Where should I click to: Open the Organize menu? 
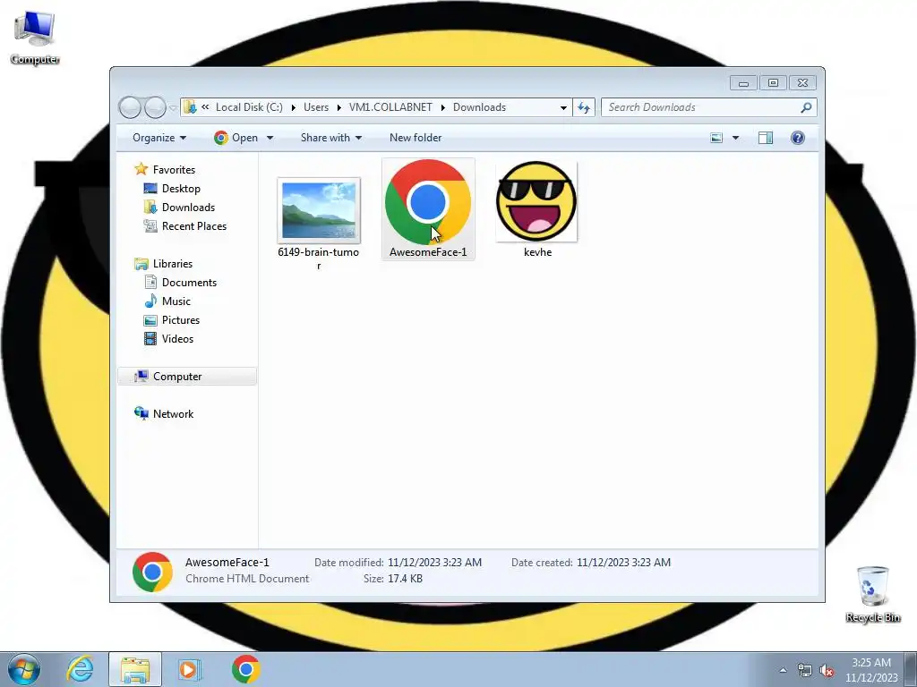point(159,138)
